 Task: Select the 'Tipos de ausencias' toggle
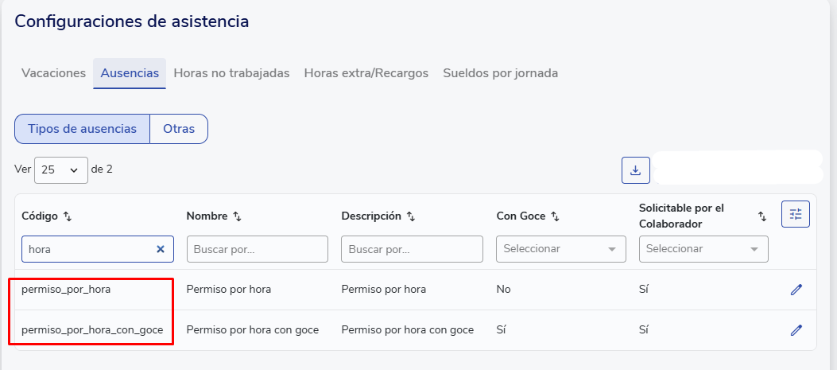point(82,129)
